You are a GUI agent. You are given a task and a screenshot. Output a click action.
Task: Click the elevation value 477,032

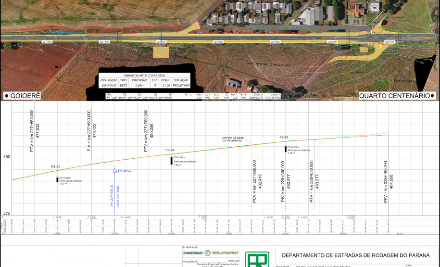38,130
